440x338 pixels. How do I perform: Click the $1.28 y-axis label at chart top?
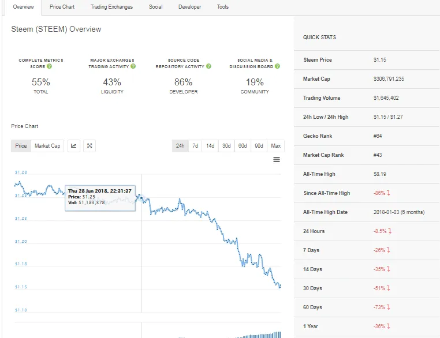tap(21, 172)
